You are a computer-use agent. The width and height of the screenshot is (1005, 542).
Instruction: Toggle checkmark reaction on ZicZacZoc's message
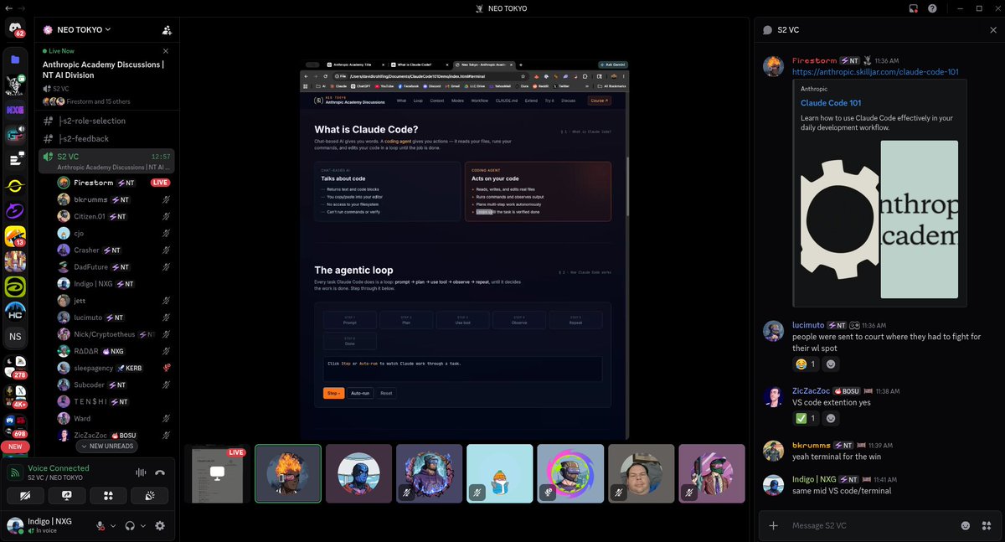804,418
